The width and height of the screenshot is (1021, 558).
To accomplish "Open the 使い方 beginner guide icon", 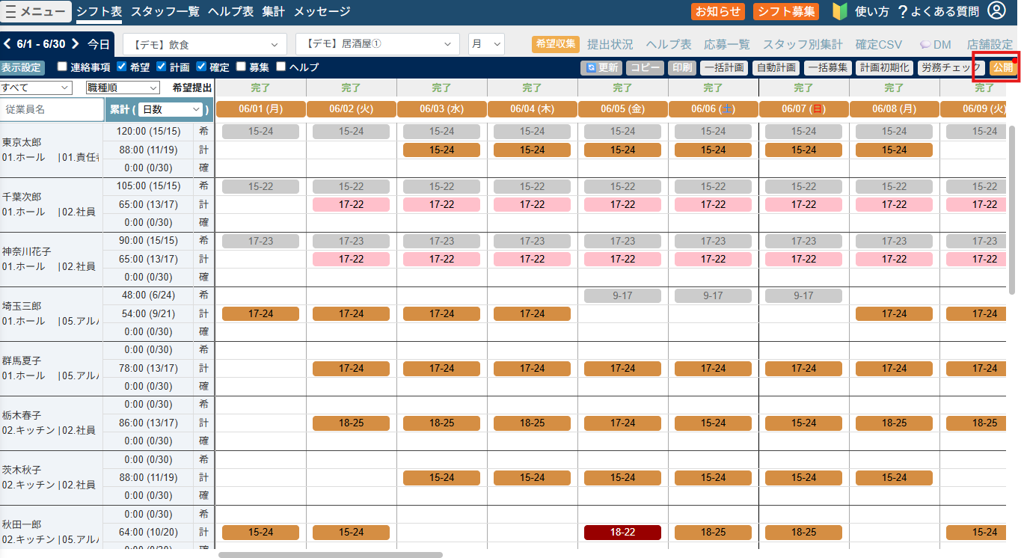I will tap(839, 11).
